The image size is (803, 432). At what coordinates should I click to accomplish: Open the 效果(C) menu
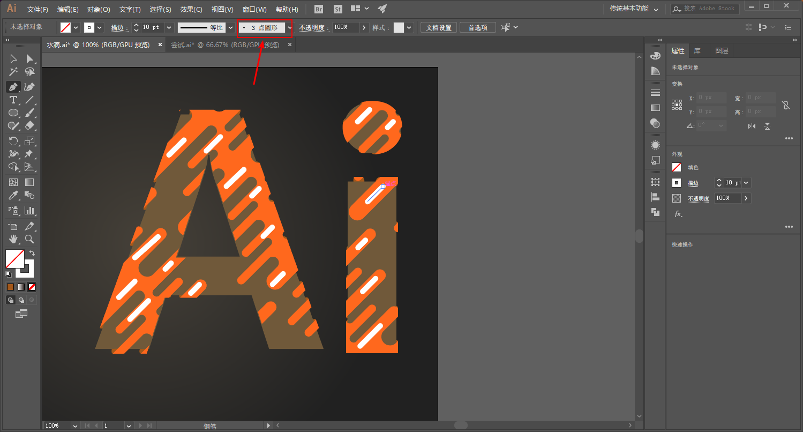191,9
